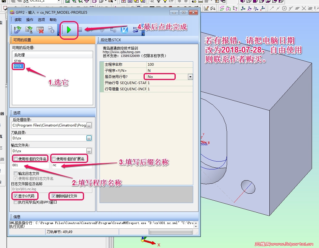Click the progress bar in the status bar

tap(171, 232)
